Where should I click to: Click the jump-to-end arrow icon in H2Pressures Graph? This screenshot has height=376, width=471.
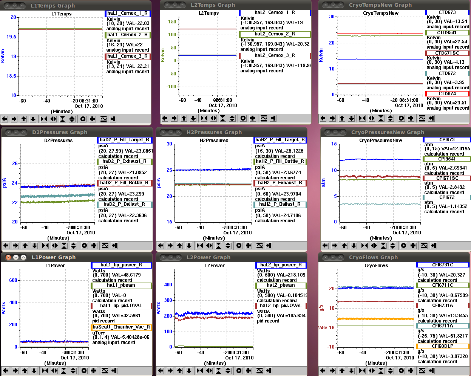(269, 246)
